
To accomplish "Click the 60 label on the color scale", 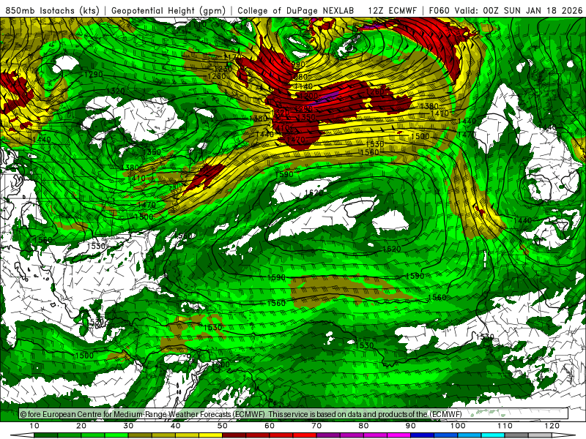I will pos(270,426).
